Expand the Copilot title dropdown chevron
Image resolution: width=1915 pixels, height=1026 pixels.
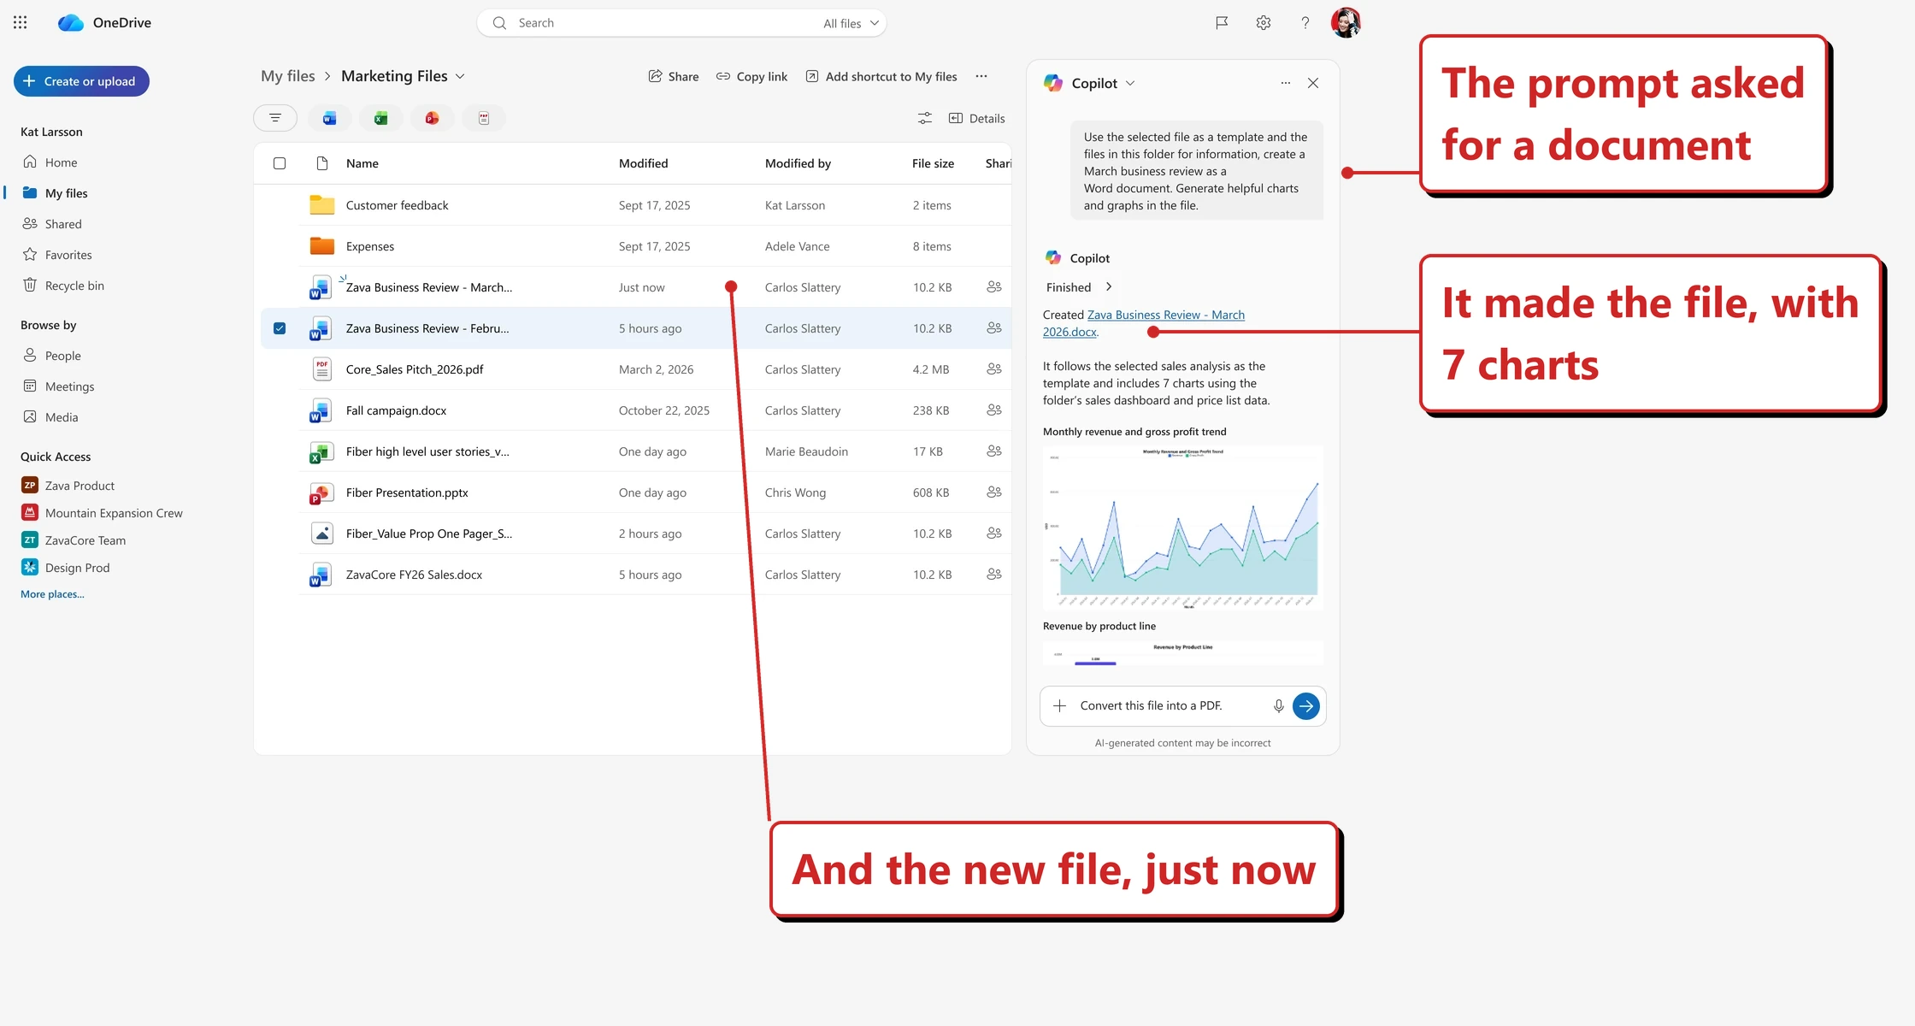click(1130, 83)
